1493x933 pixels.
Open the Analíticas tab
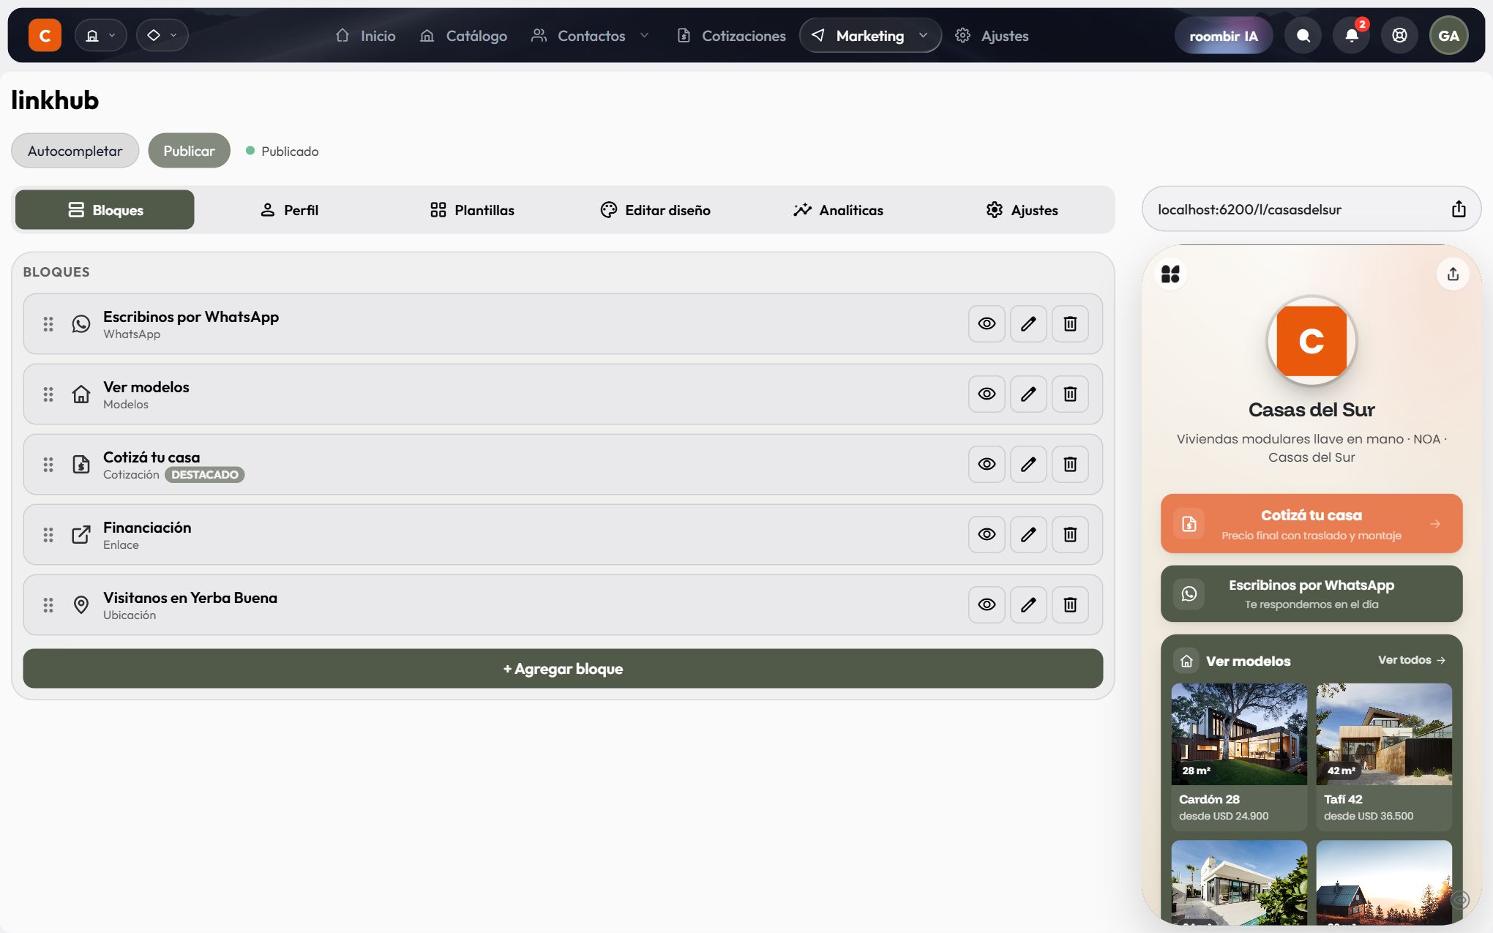838,210
